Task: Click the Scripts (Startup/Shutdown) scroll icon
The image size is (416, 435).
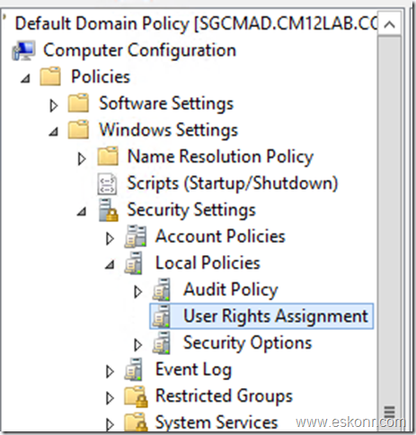Action: (x=107, y=183)
